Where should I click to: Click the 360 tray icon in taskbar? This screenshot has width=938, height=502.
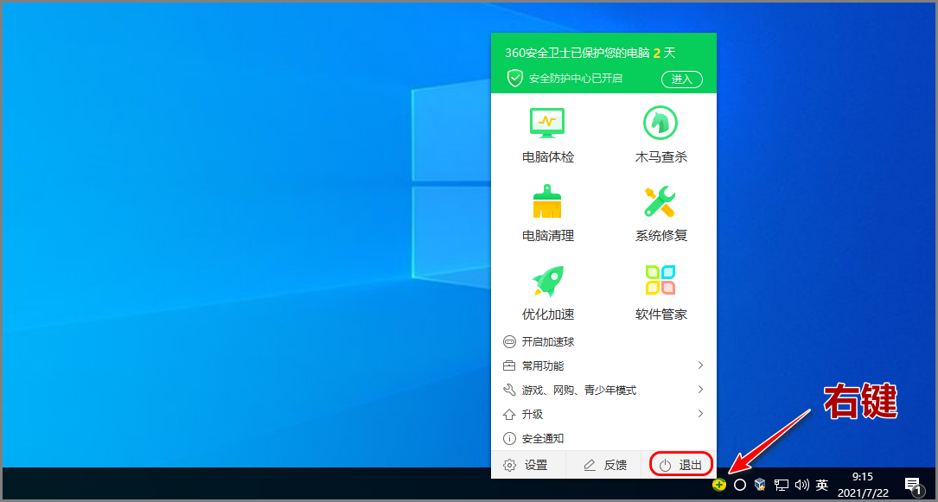719,484
